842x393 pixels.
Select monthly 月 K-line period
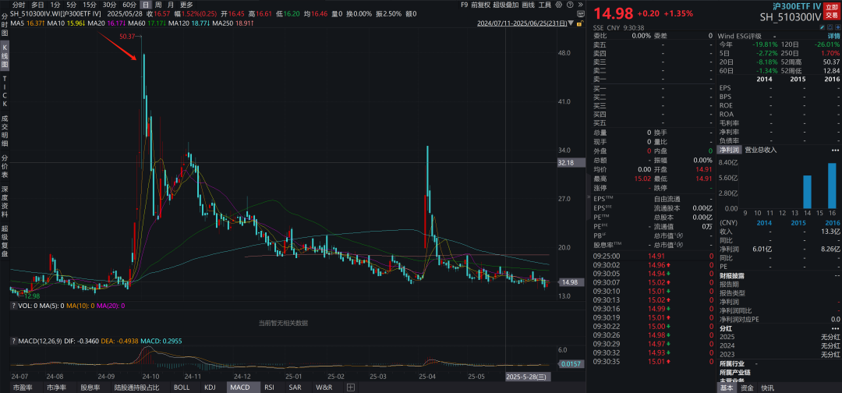click(171, 5)
